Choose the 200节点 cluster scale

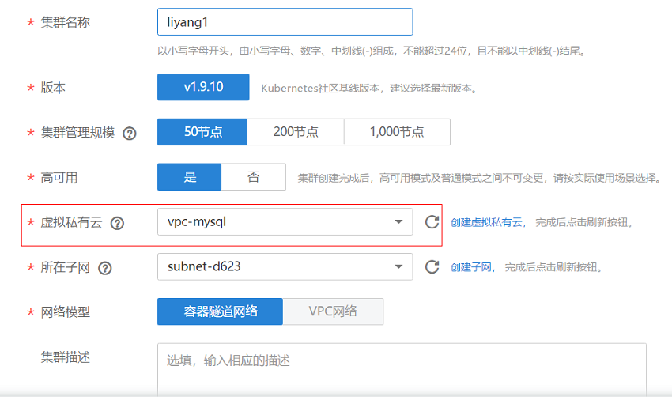296,132
